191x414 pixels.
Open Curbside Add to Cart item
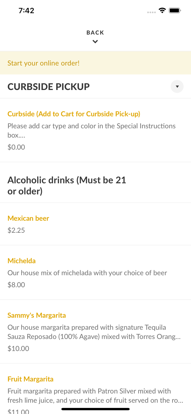(74, 114)
